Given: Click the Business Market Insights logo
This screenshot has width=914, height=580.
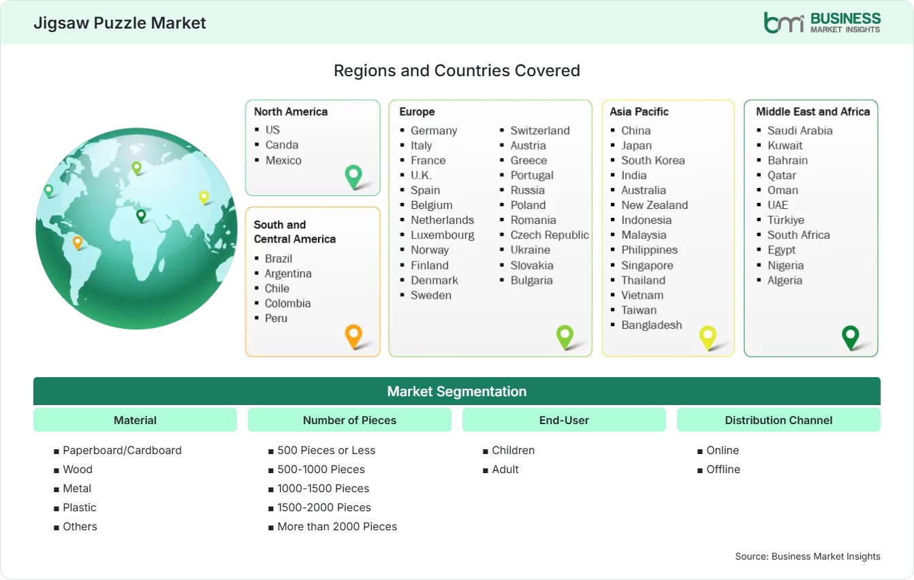Looking at the screenshot, I should (x=822, y=22).
